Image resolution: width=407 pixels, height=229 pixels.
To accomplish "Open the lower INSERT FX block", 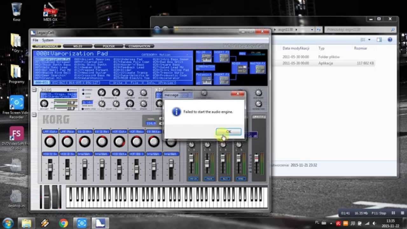I will [x=222, y=79].
